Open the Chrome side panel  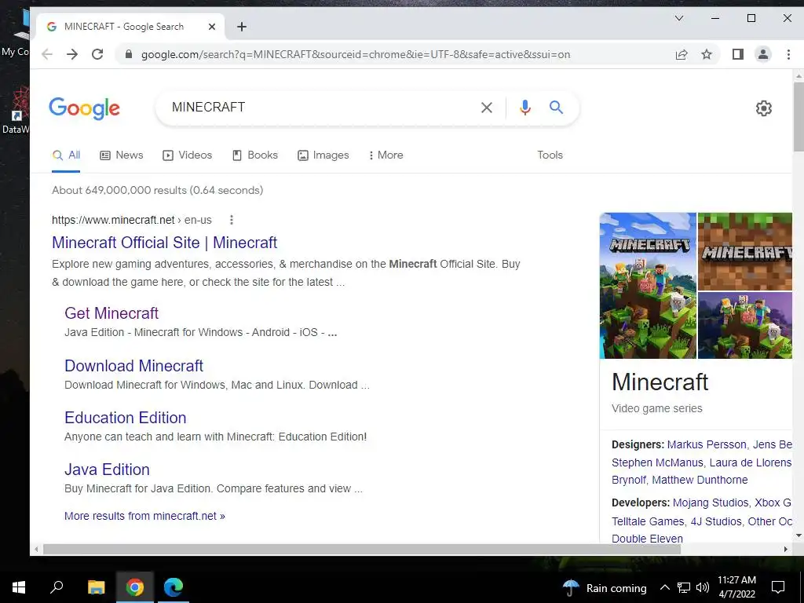[737, 54]
